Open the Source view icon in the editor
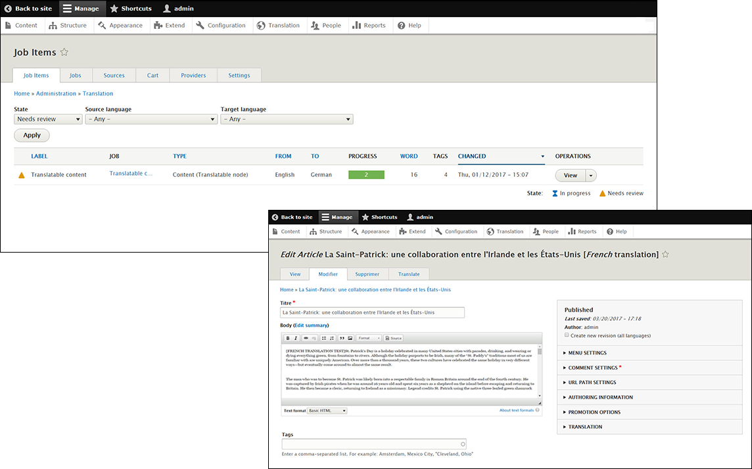Screen dimensions: 752x469 (393, 337)
